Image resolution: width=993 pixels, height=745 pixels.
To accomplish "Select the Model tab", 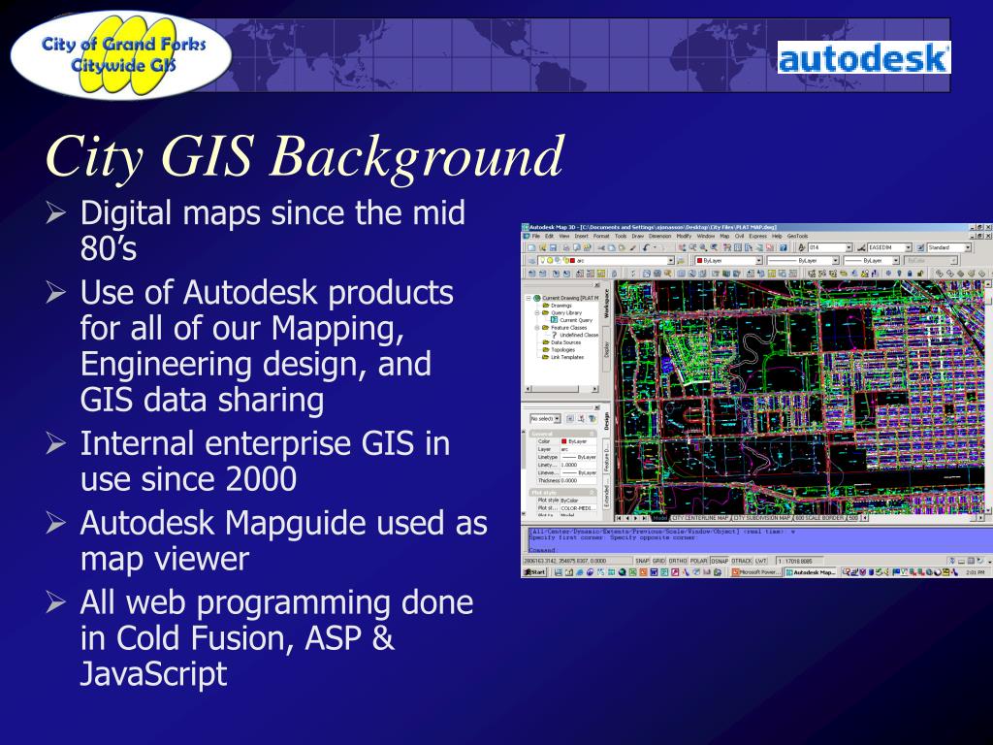I will 659,518.
